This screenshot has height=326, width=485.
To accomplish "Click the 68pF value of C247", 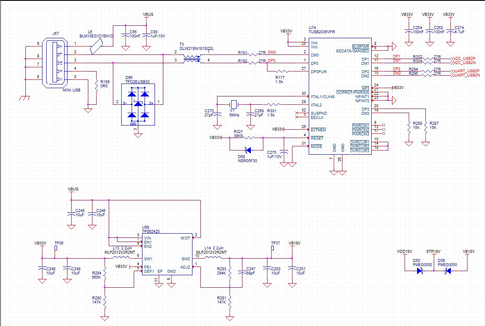I will click(250, 273).
